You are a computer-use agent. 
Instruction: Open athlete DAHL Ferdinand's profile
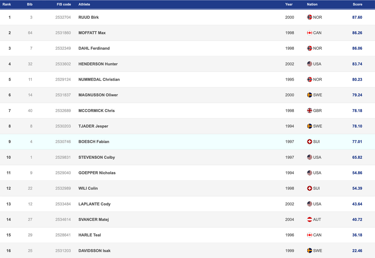pyautogui.click(x=94, y=48)
